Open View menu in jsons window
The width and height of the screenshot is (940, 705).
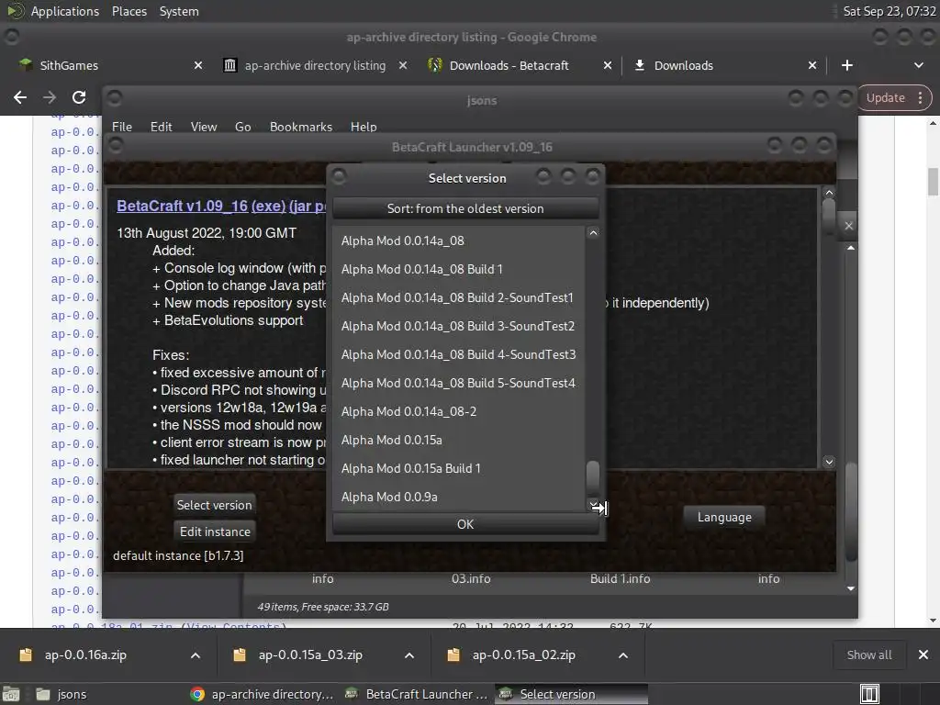click(x=204, y=127)
